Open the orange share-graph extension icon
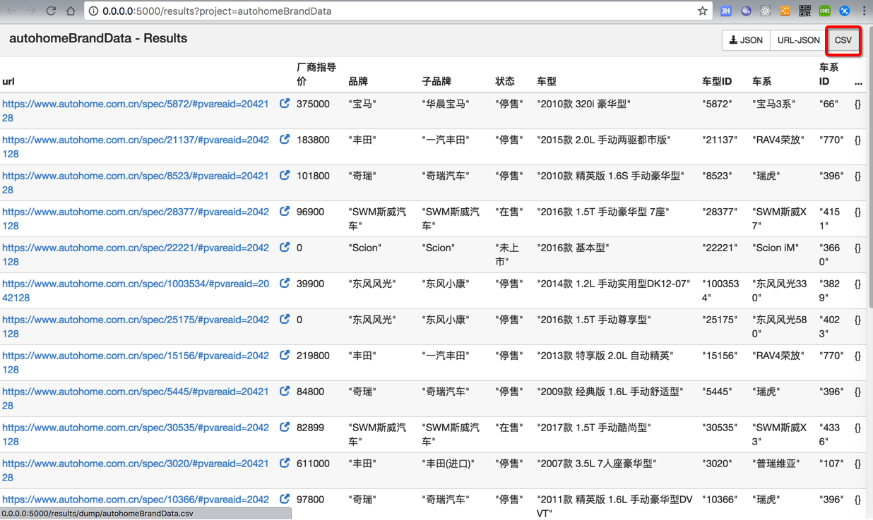This screenshot has height=520, width=873. coord(785,11)
